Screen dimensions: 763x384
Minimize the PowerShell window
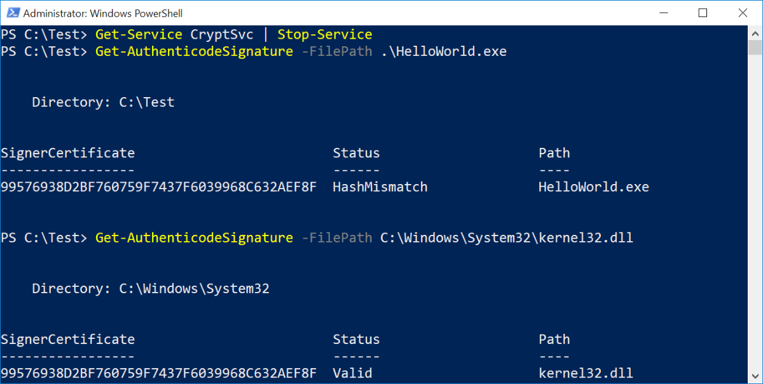663,13
